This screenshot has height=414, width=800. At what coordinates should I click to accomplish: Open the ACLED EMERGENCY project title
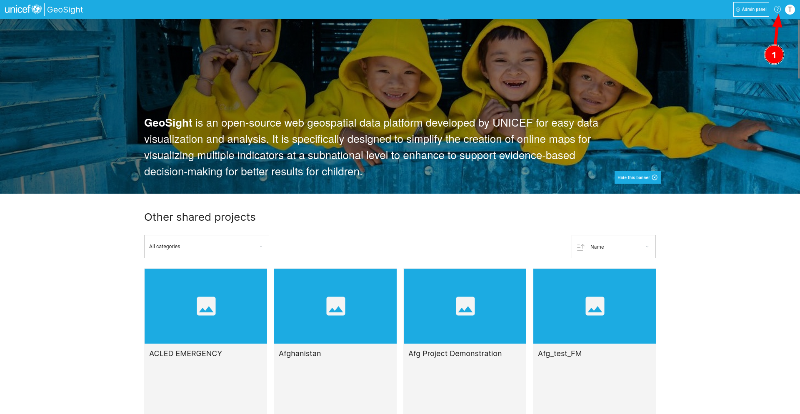[185, 354]
